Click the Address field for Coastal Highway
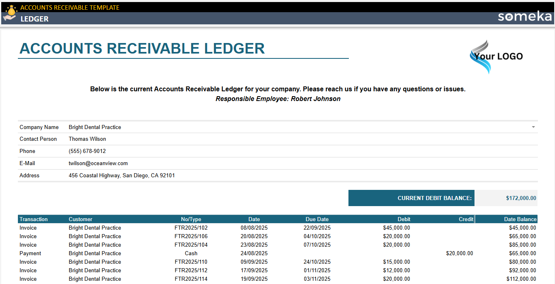Screen dimensions: 555x284 (122, 175)
